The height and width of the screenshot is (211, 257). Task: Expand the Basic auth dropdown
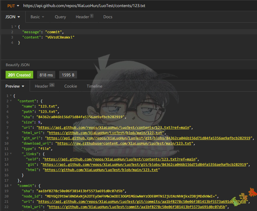click(37, 17)
